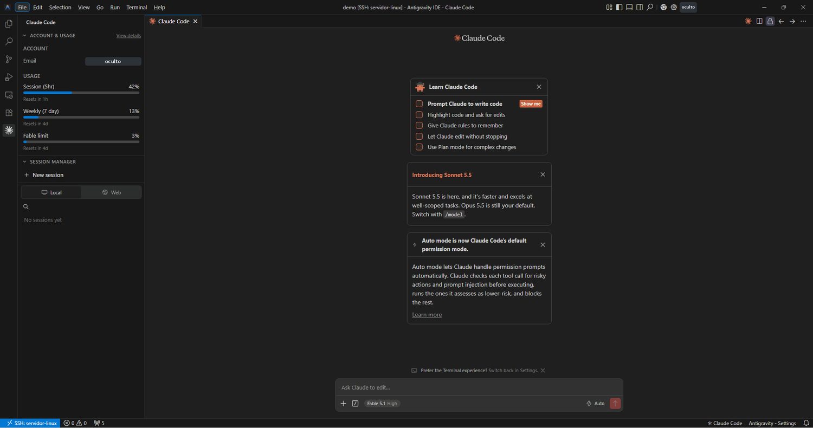Focus the 'Ask Claude to edit...' input
This screenshot has width=813, height=428.
point(479,387)
